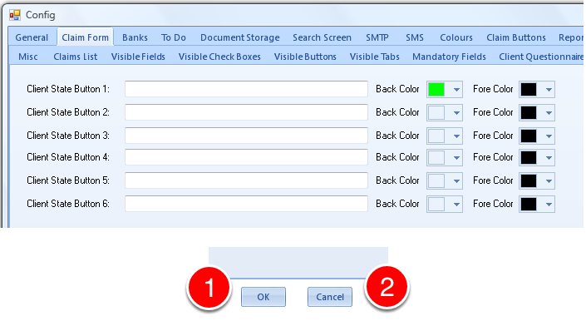Screen dimensions: 586x321
Task: Select the Misc sub-tab
Action: point(28,57)
